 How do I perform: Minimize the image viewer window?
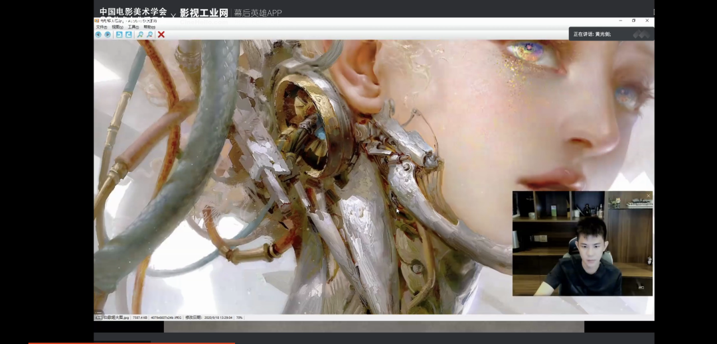pyautogui.click(x=620, y=21)
